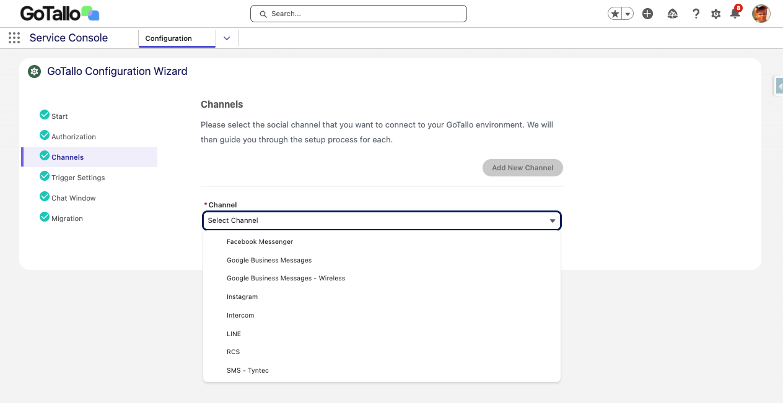Open the user profile avatar
This screenshot has height=403, width=783.
[x=761, y=14]
